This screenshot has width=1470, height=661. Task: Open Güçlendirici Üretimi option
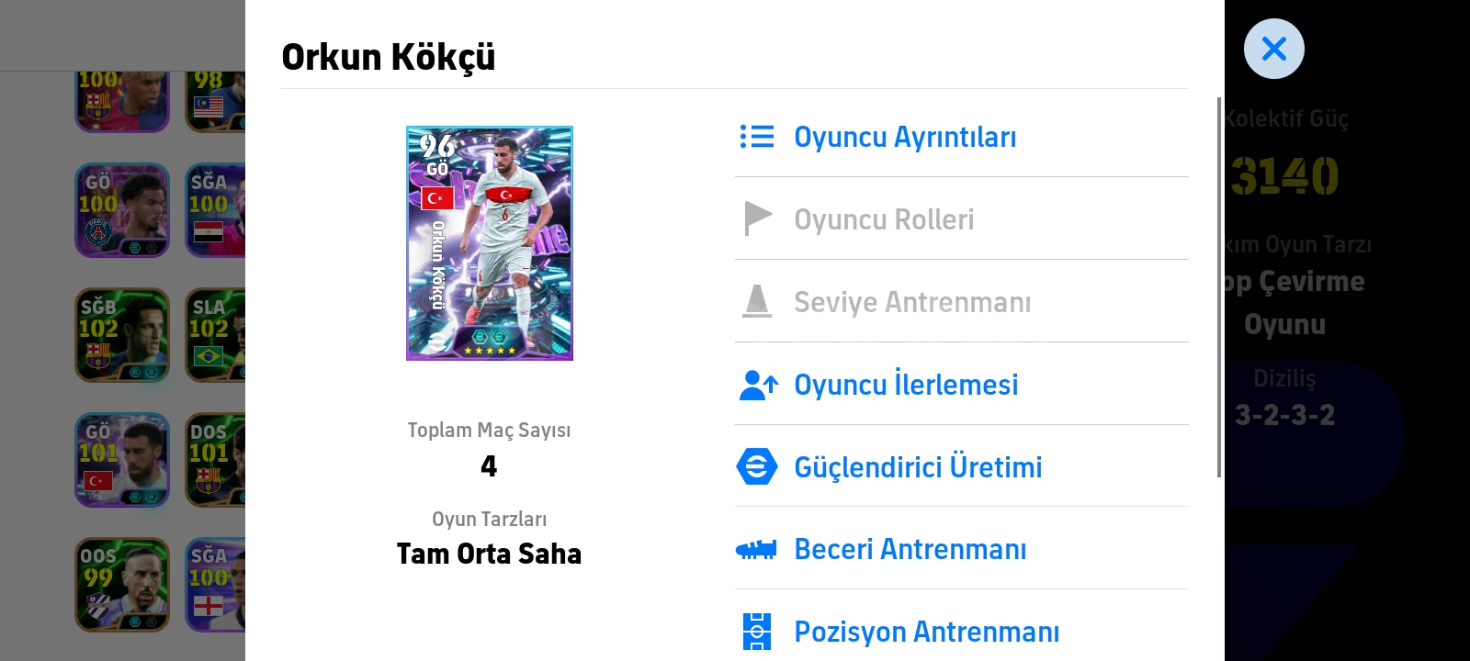coord(918,467)
